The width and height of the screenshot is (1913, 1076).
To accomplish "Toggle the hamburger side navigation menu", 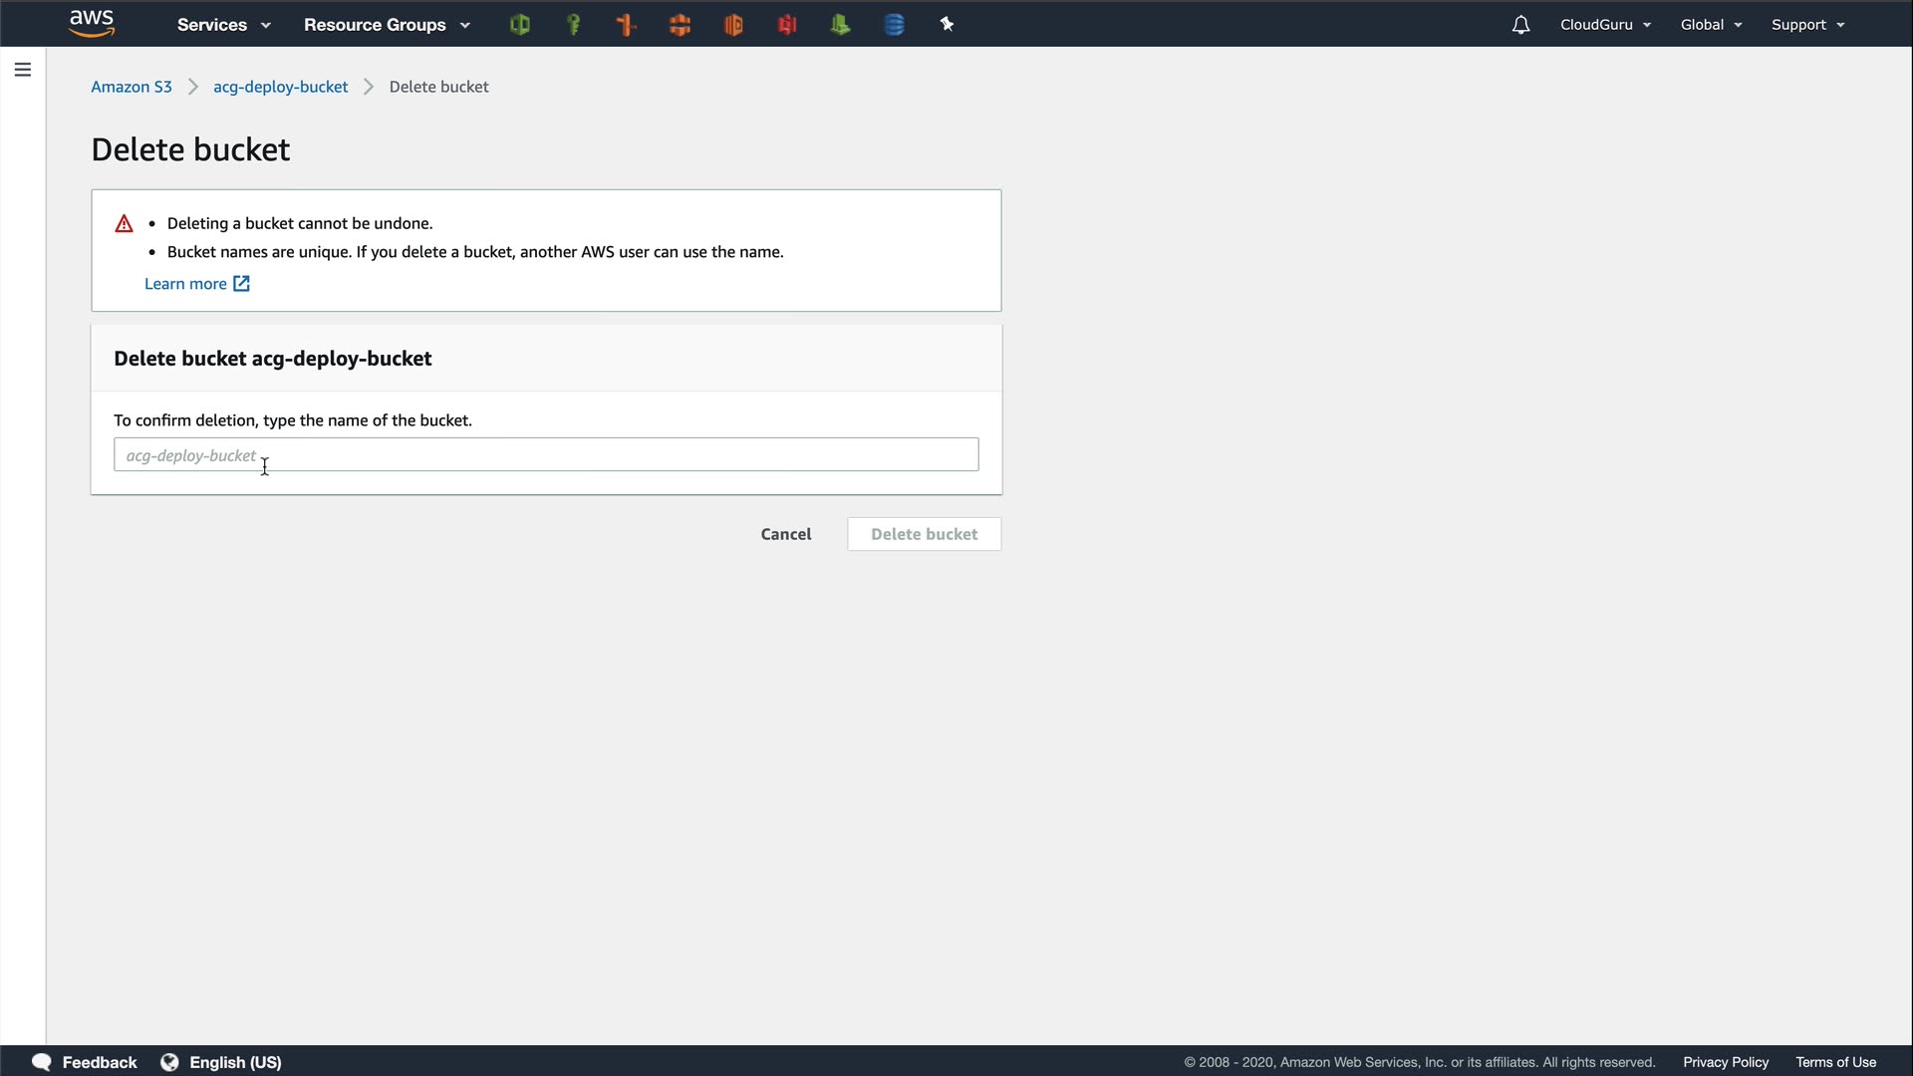I will pyautogui.click(x=23, y=70).
